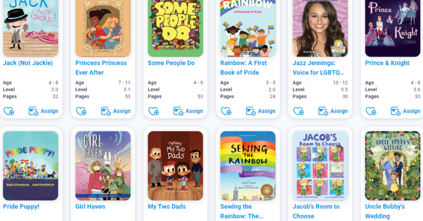
Task: Add Prince & Knight to favorites
Action: tap(371, 111)
